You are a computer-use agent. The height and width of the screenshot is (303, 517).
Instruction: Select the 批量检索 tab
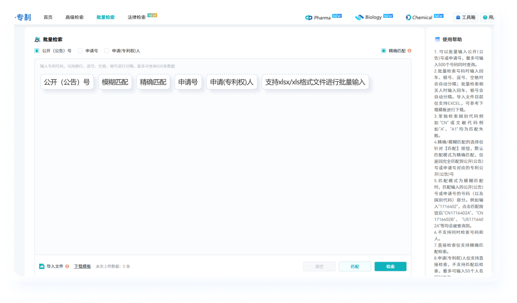click(105, 17)
